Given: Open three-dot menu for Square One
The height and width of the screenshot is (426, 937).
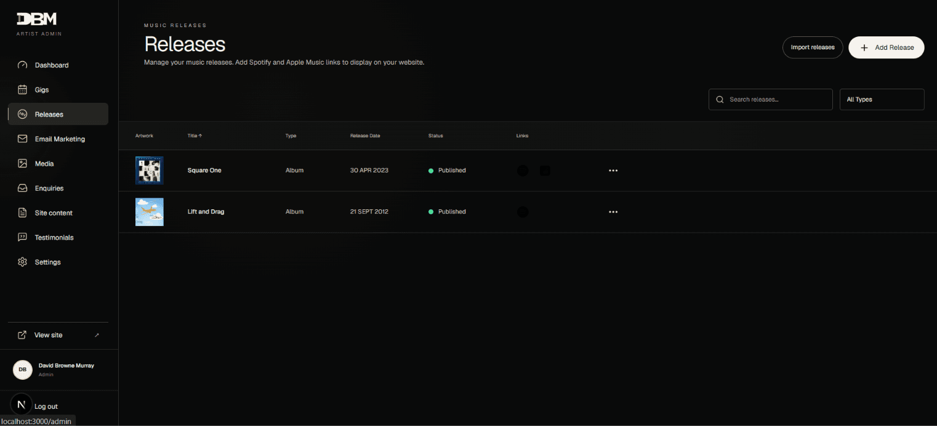Looking at the screenshot, I should pyautogui.click(x=613, y=171).
